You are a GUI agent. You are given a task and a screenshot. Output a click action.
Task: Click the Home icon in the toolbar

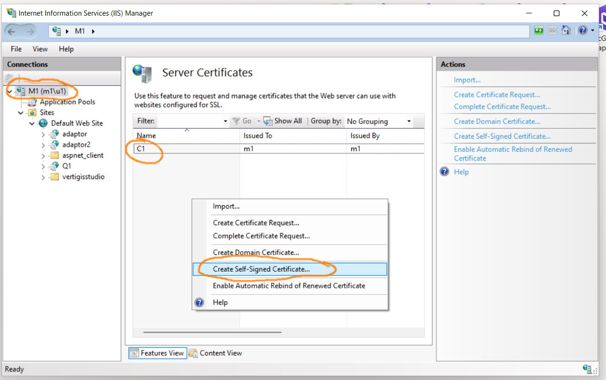coord(566,29)
